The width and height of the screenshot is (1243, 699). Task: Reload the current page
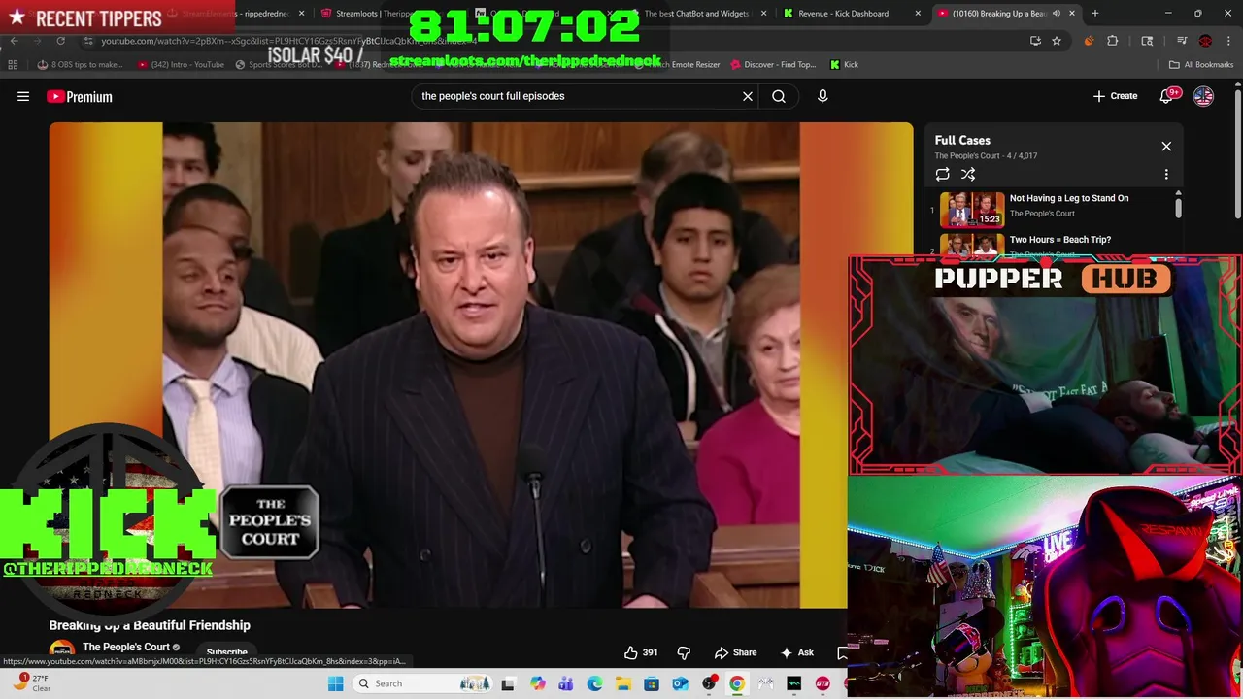pos(60,41)
